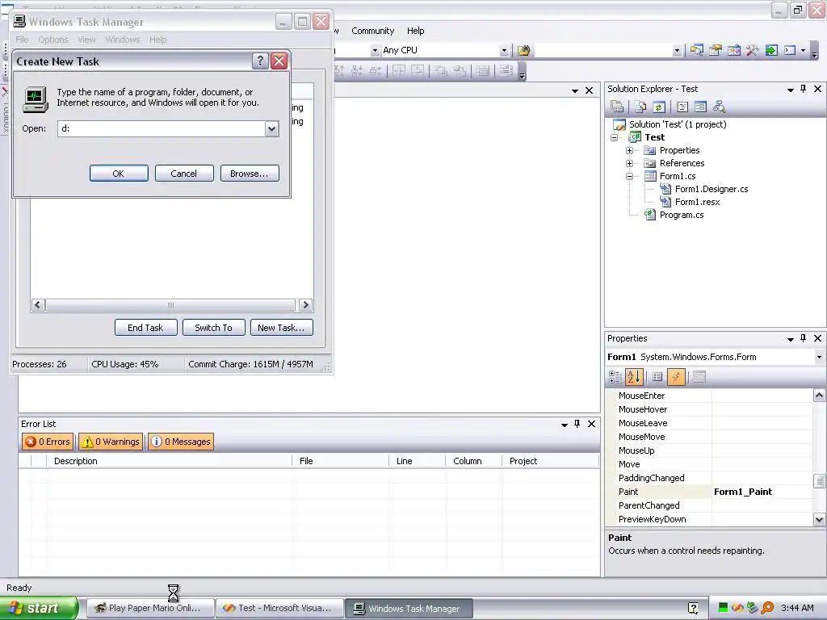Image resolution: width=827 pixels, height=620 pixels.
Task: Click the Browse... button
Action: coord(250,174)
